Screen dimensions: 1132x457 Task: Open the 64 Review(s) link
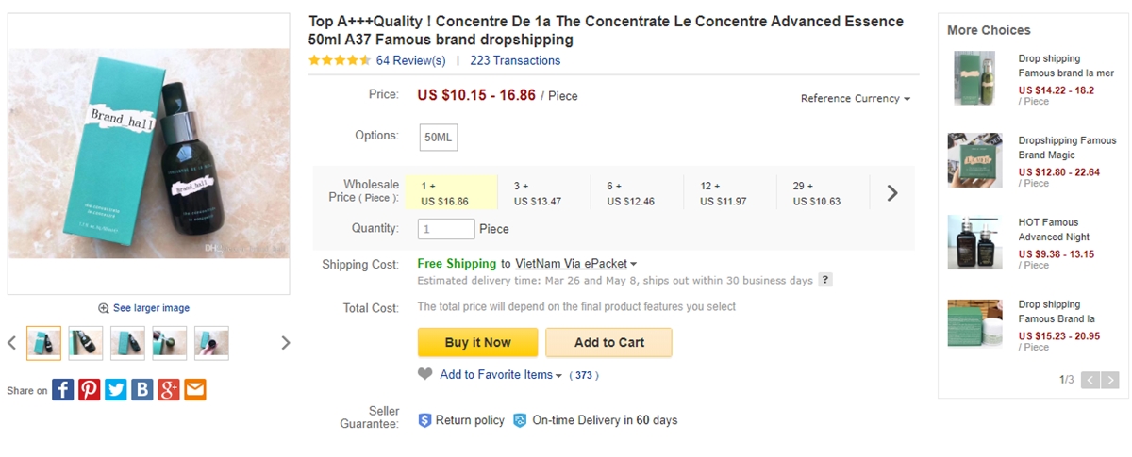coord(410,60)
